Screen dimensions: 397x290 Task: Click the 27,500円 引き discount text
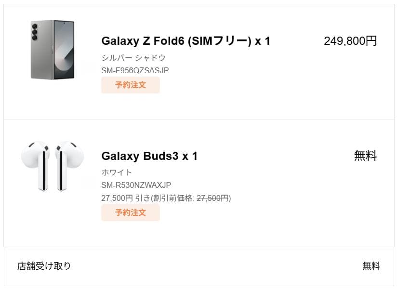click(x=125, y=198)
